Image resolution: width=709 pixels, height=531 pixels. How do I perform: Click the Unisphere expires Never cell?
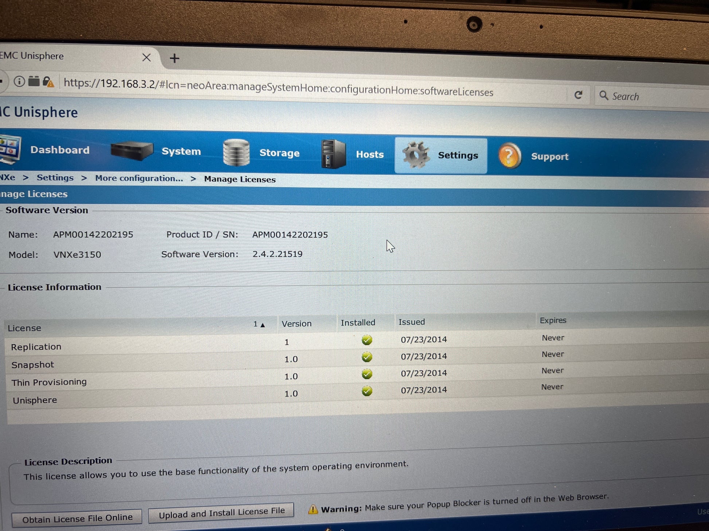552,387
